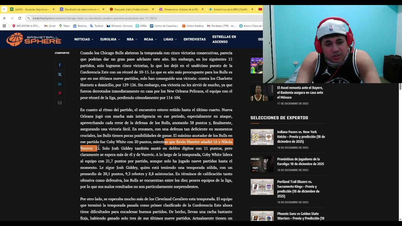The height and width of the screenshot is (226, 402).
Task: Open Anses Clave bookmark
Action: click(x=251, y=26)
